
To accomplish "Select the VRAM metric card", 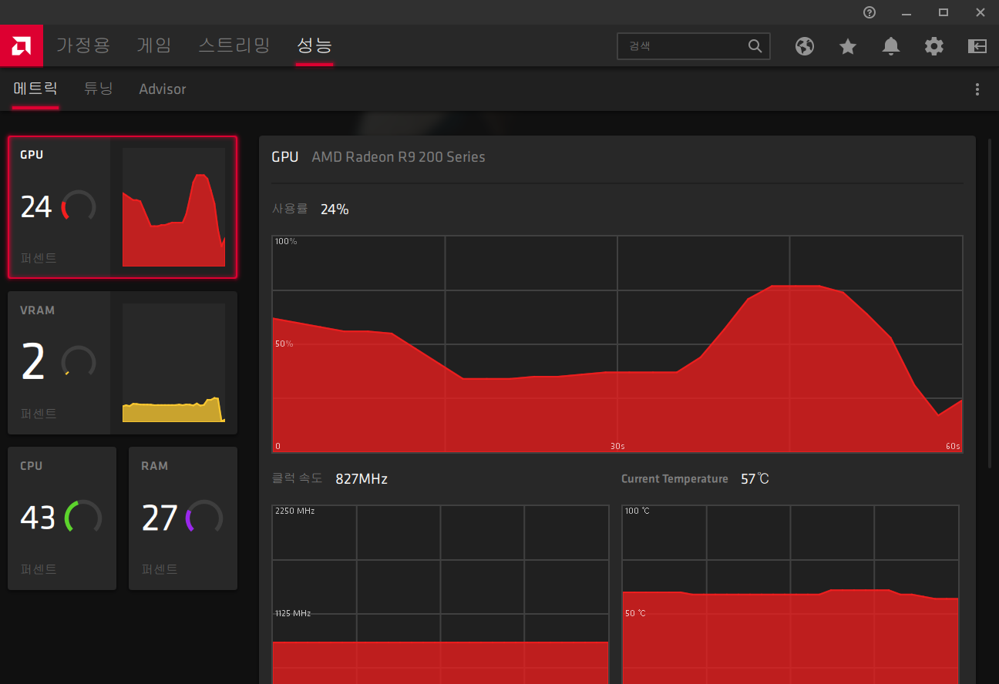I will 123,363.
